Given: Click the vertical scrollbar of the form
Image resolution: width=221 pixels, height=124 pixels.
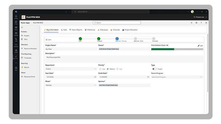Looking at the screenshot, I should (208, 63).
